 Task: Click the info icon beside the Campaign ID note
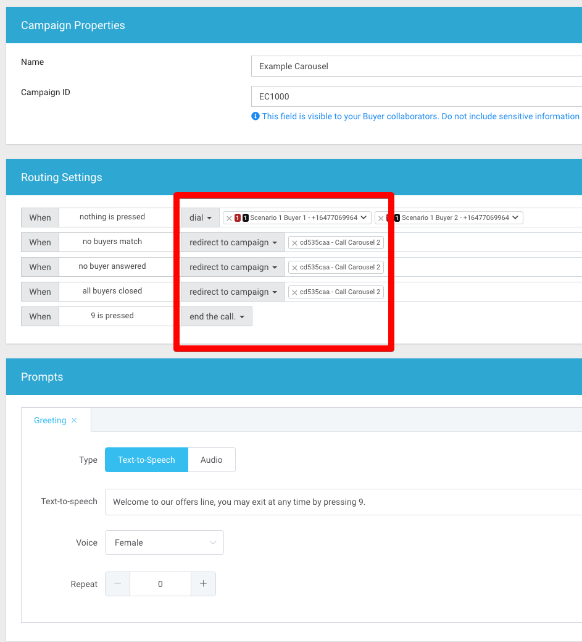[x=256, y=116]
